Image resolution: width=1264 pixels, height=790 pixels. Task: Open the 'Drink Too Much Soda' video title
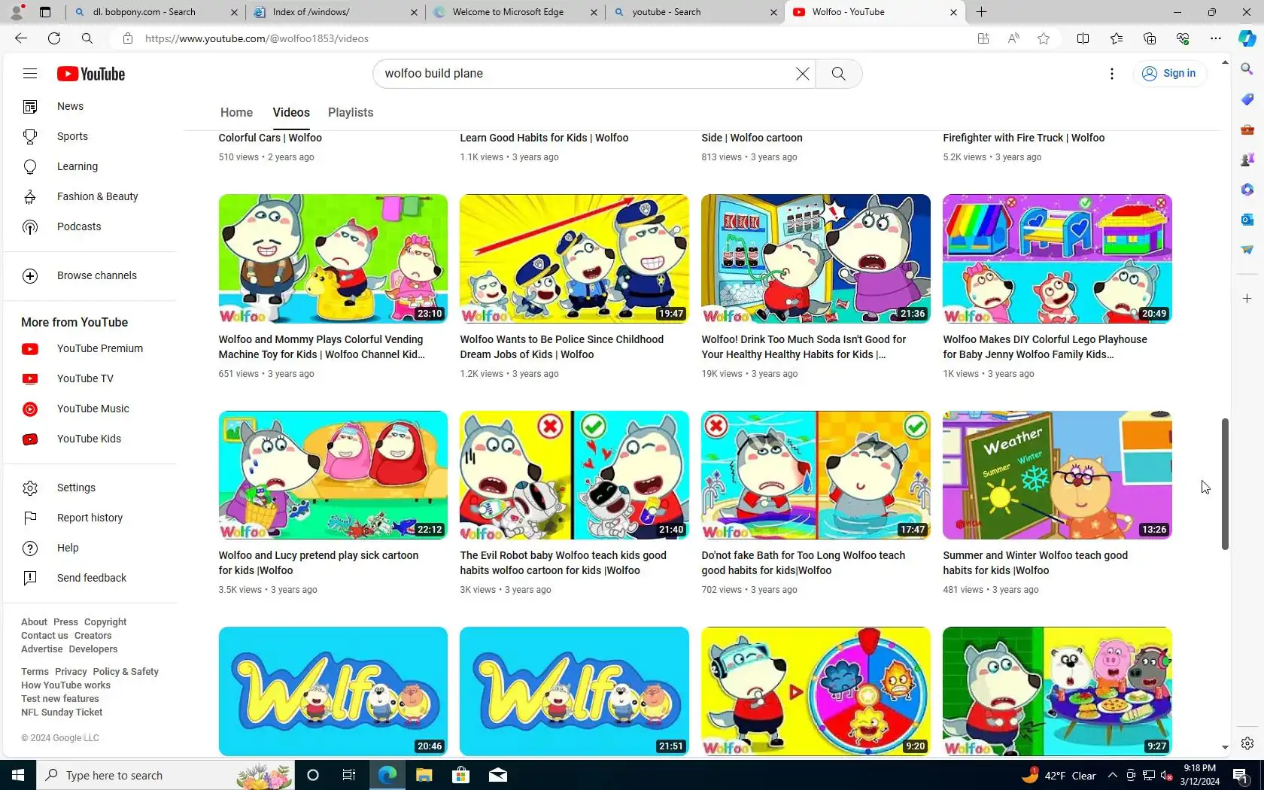click(x=804, y=347)
